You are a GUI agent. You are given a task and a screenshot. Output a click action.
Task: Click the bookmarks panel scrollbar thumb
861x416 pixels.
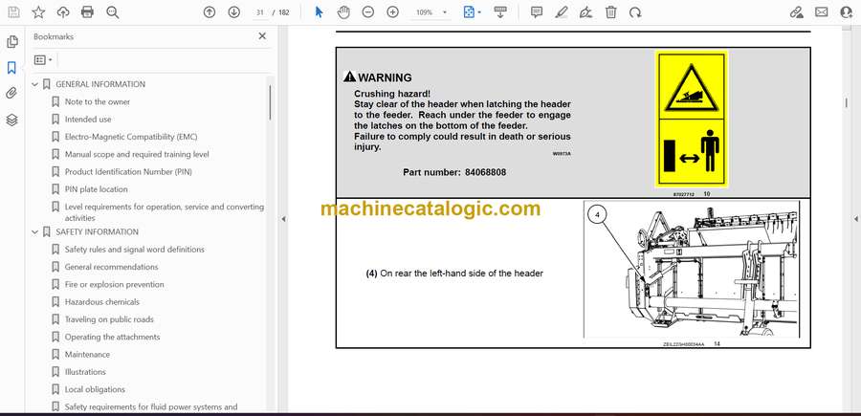(x=270, y=102)
